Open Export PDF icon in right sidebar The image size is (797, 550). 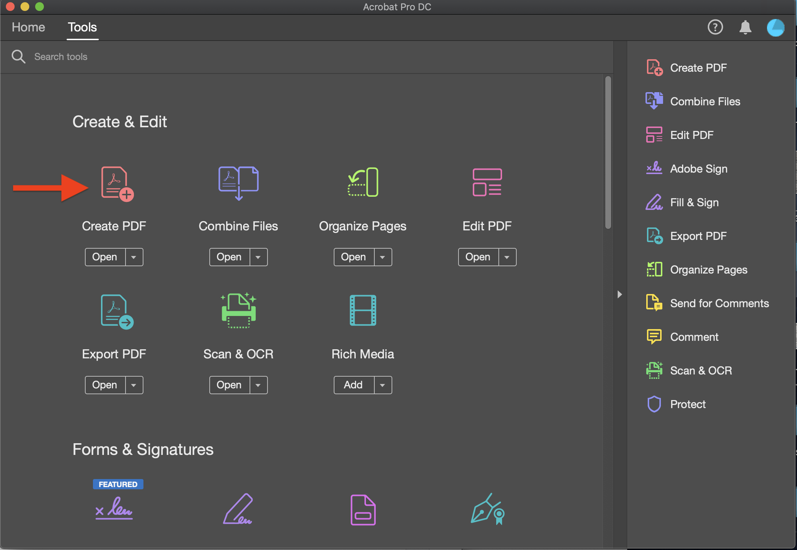[x=654, y=236]
